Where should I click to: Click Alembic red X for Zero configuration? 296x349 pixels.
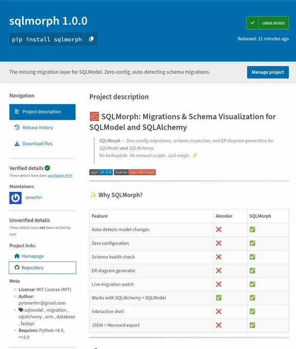(x=219, y=243)
